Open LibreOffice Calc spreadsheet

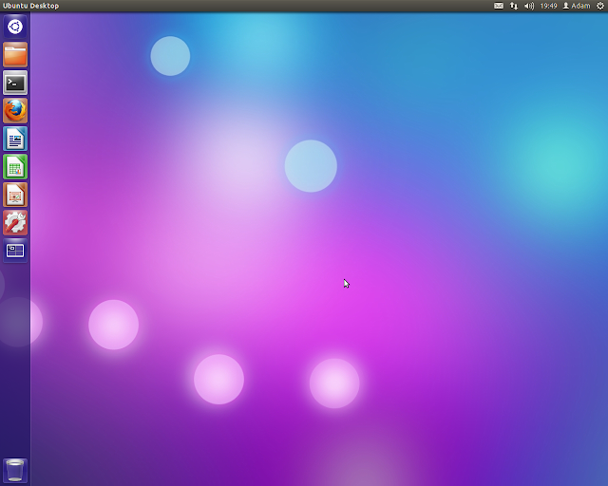pyautogui.click(x=15, y=167)
